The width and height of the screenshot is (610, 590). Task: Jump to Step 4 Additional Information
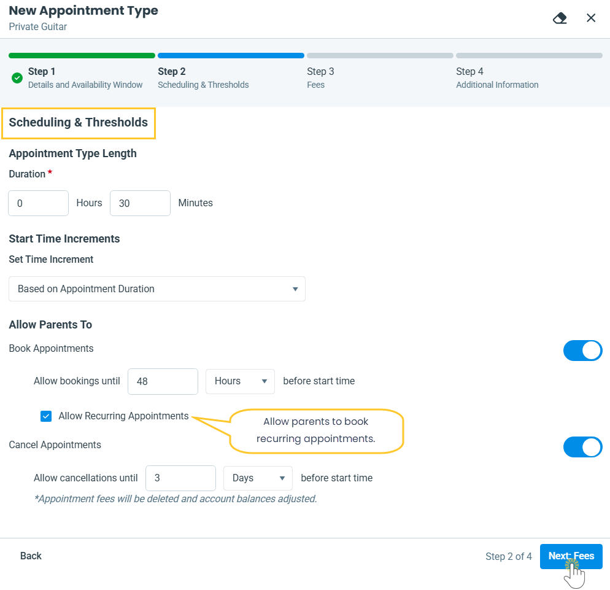click(x=497, y=78)
